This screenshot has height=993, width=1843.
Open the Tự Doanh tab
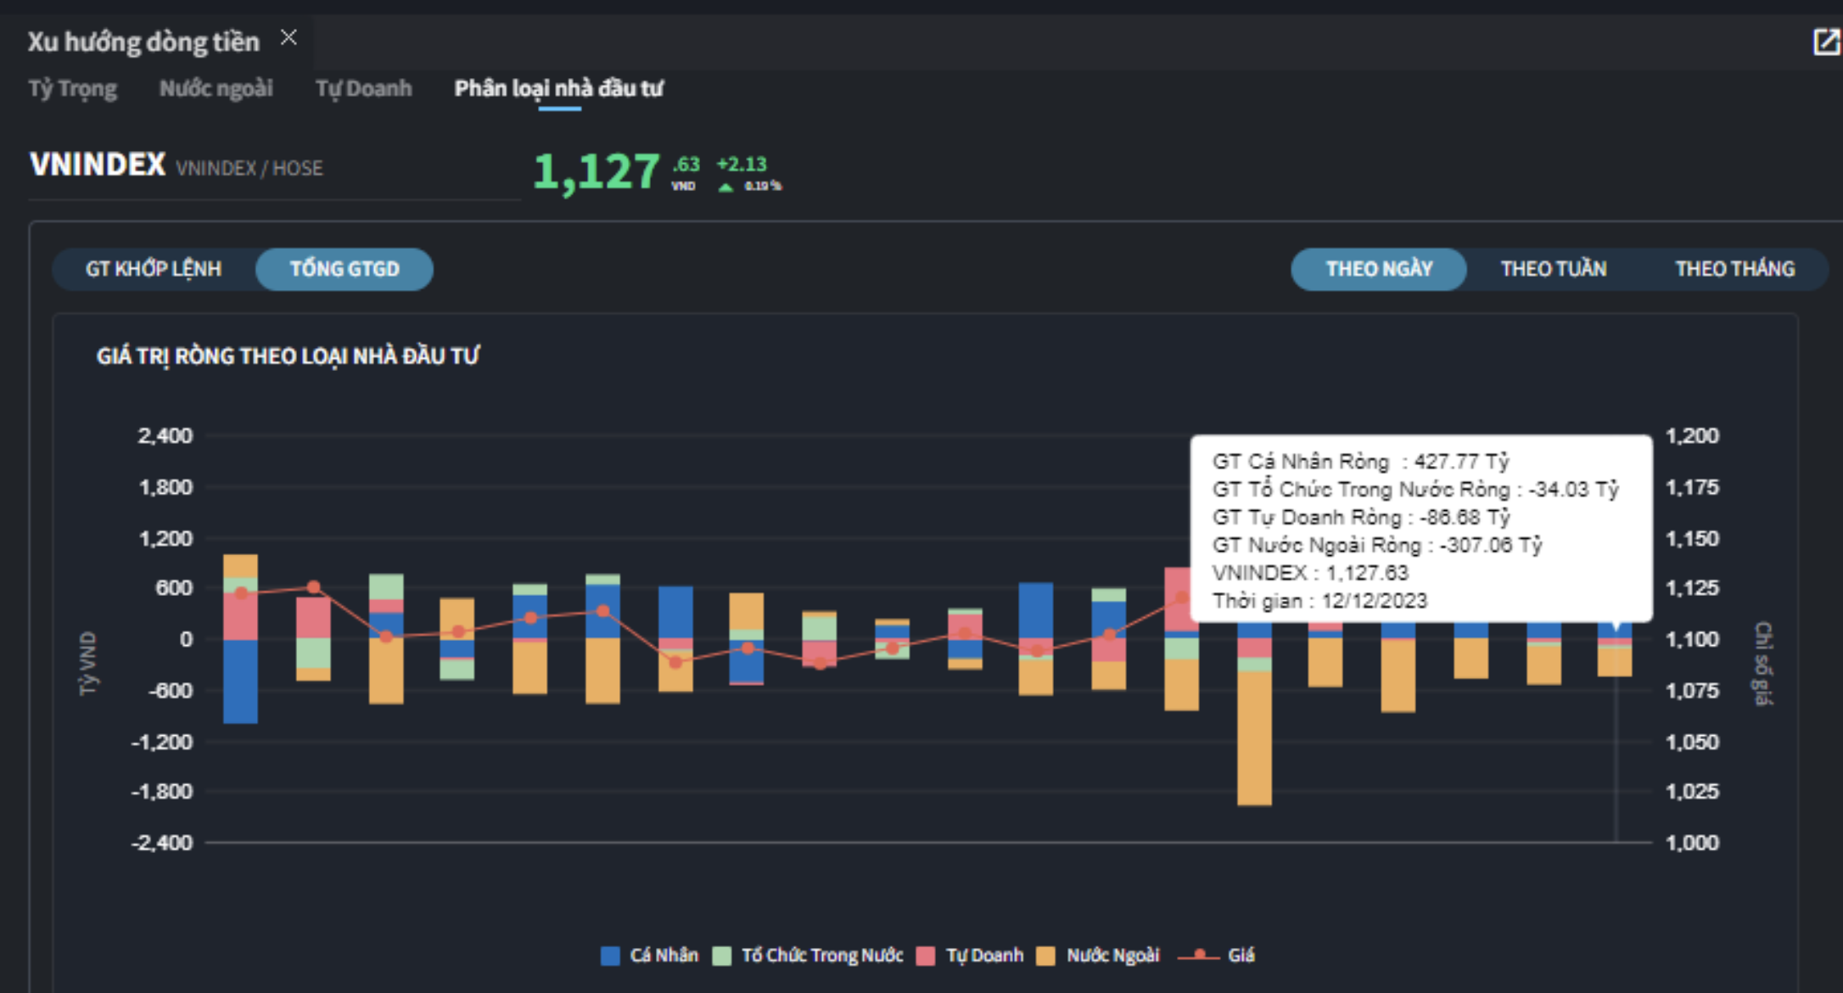tap(363, 88)
